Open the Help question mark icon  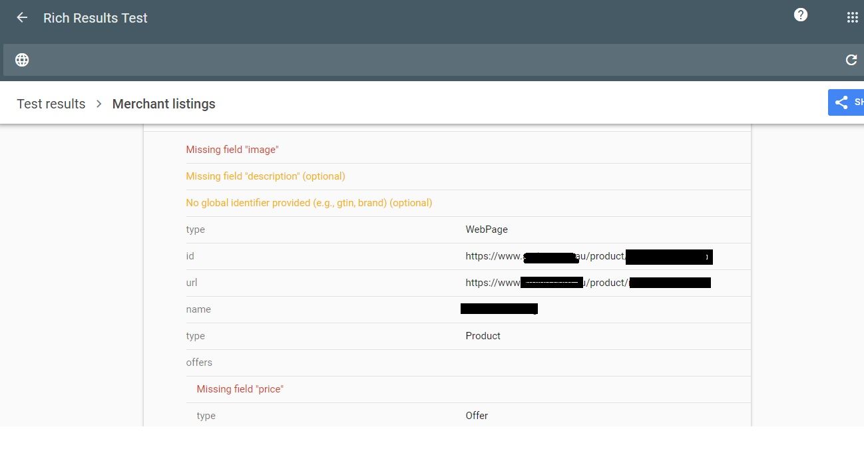801,14
